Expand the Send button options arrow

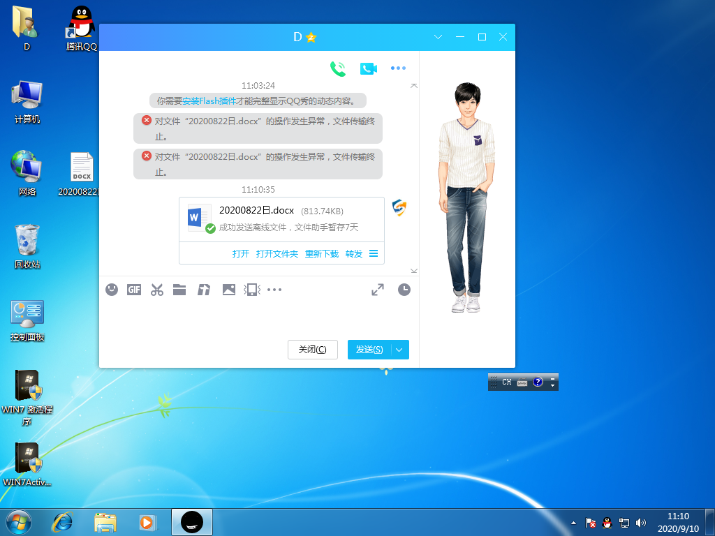pos(399,350)
